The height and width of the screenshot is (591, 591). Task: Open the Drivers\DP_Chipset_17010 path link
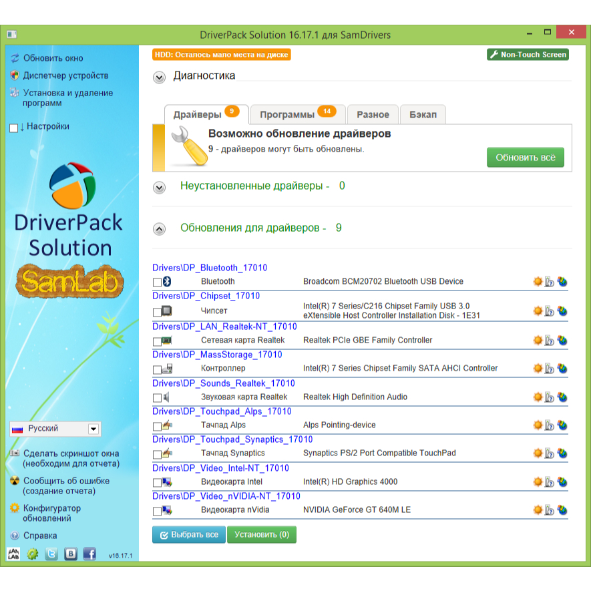click(x=206, y=296)
